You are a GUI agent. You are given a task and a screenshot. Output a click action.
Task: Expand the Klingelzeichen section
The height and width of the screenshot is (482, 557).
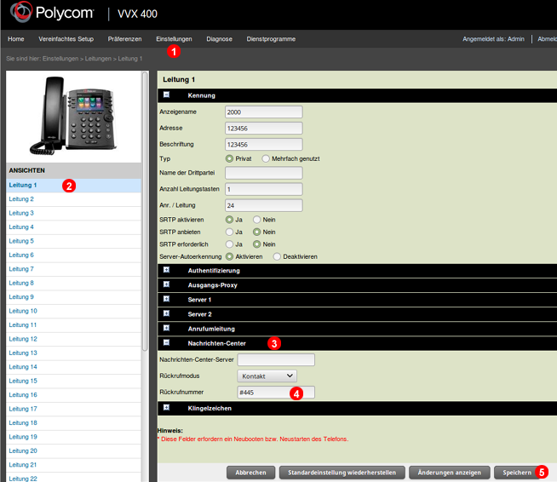point(166,408)
